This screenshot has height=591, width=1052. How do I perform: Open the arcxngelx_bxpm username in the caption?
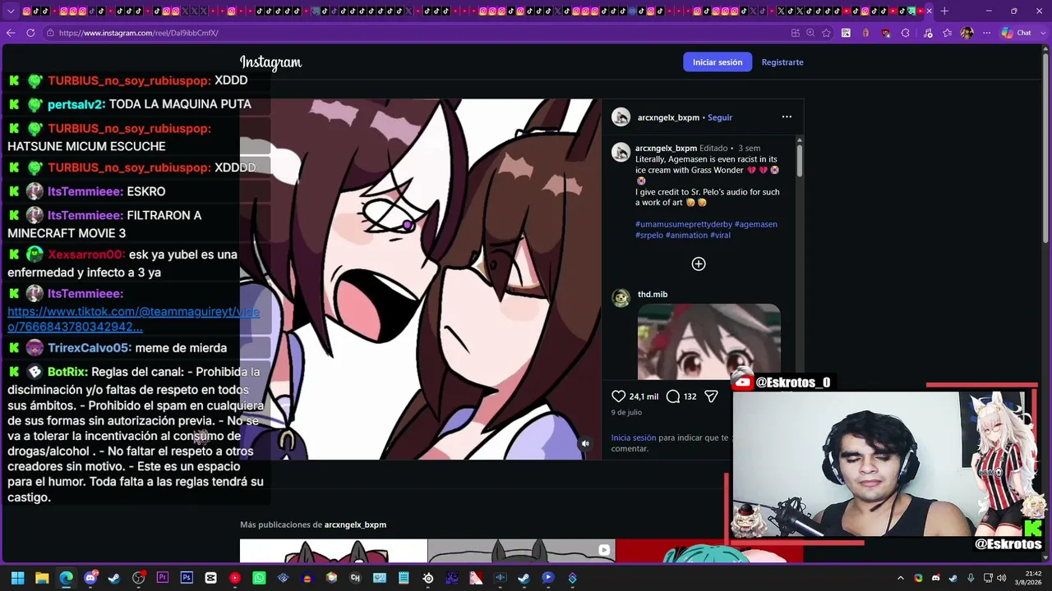[666, 149]
